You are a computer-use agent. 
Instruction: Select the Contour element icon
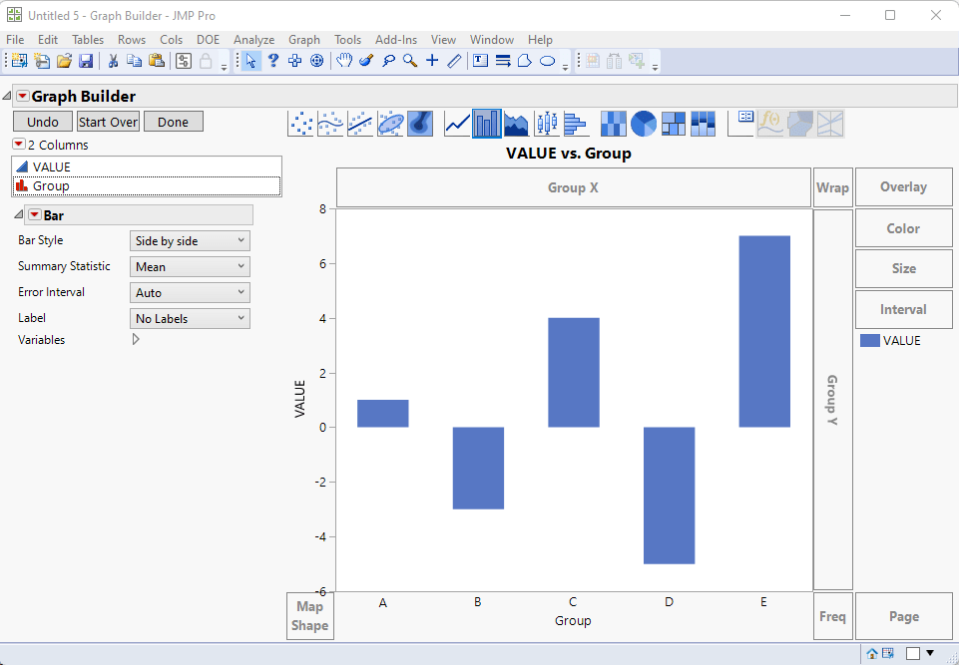(420, 124)
